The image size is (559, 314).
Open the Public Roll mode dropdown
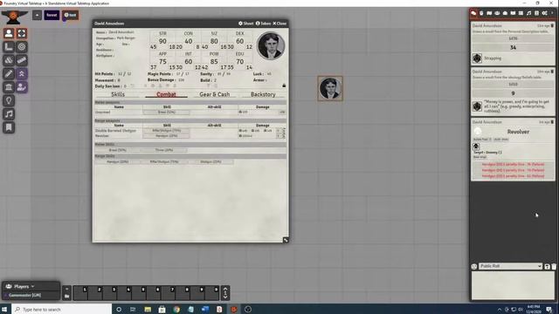pos(510,266)
